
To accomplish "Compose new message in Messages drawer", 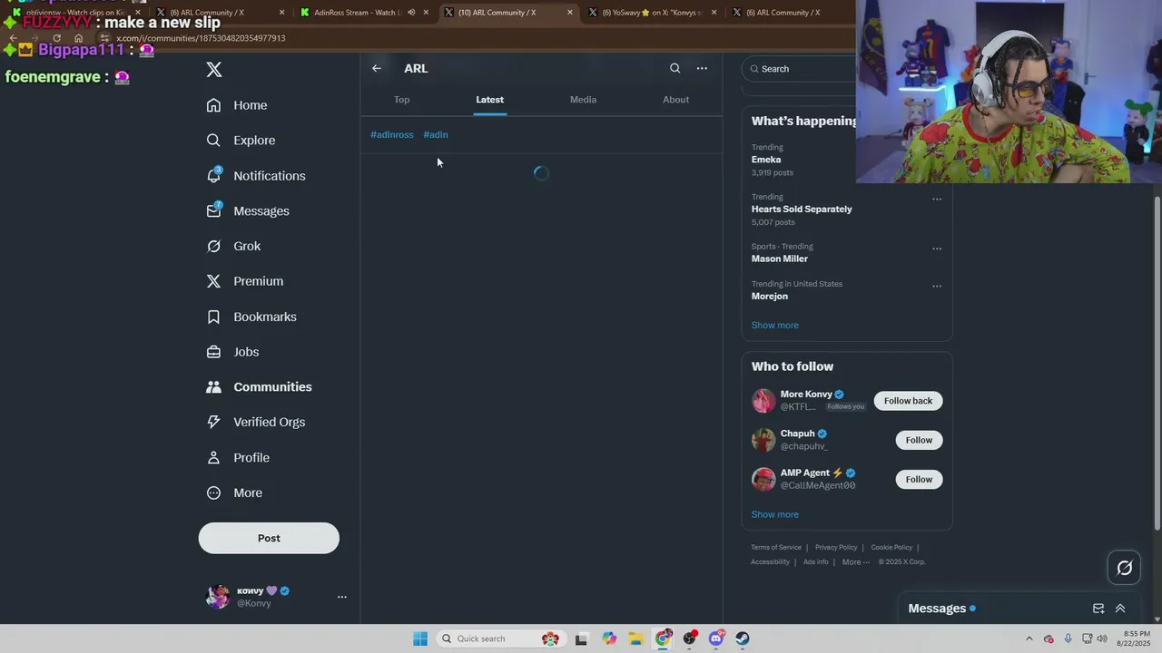I will pos(1098,609).
